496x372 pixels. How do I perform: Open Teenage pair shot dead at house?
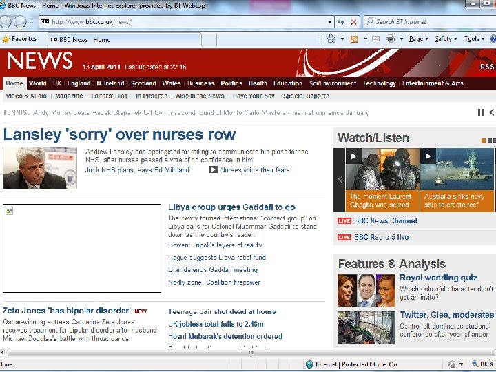[222, 312]
